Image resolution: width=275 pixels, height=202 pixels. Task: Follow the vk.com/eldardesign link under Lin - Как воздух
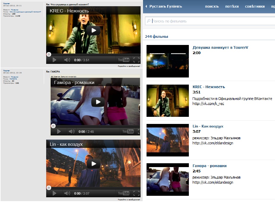pos(213,143)
